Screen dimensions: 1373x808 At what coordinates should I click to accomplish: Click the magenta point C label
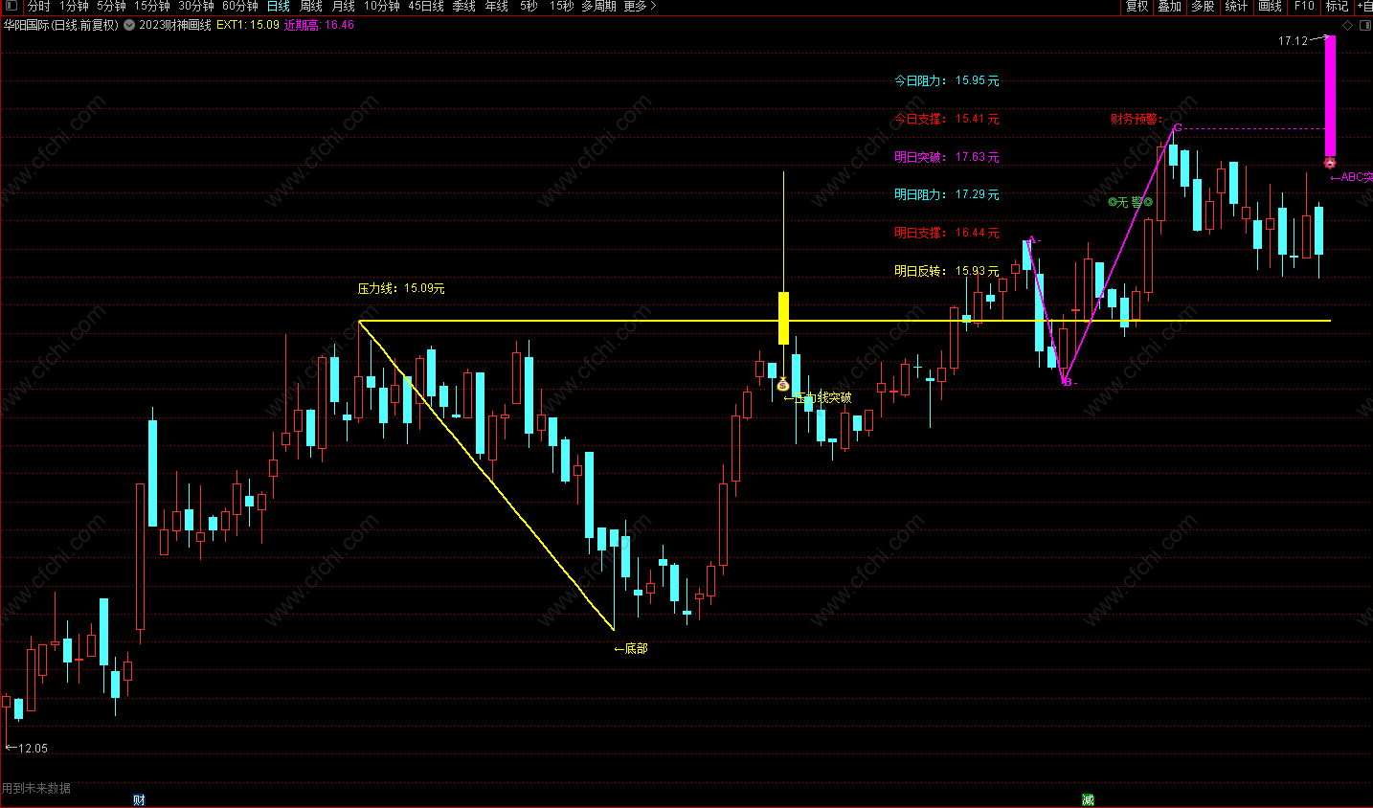click(1178, 127)
